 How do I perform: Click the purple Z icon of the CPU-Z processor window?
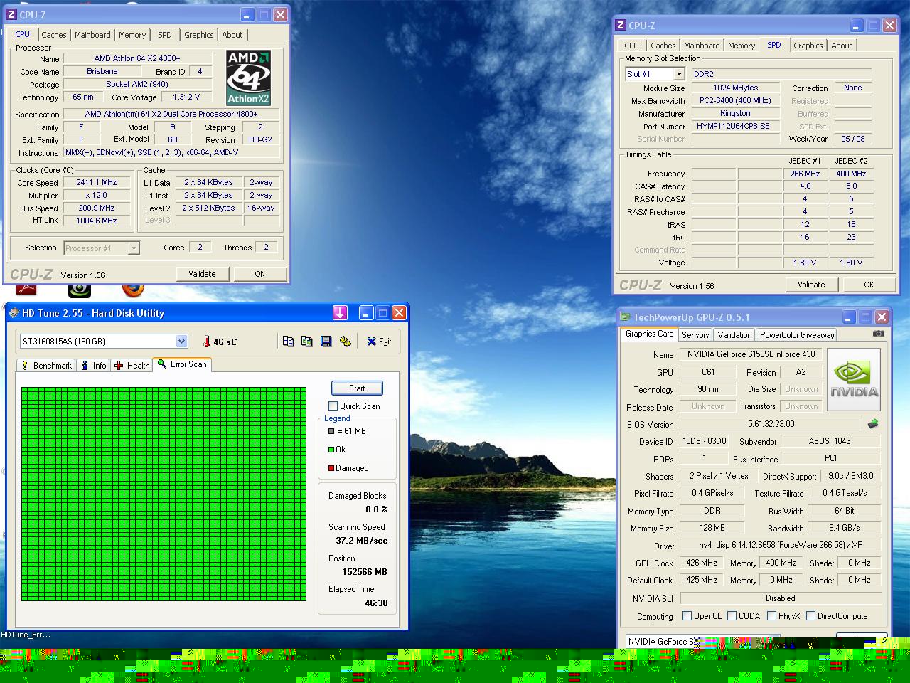coord(11,14)
